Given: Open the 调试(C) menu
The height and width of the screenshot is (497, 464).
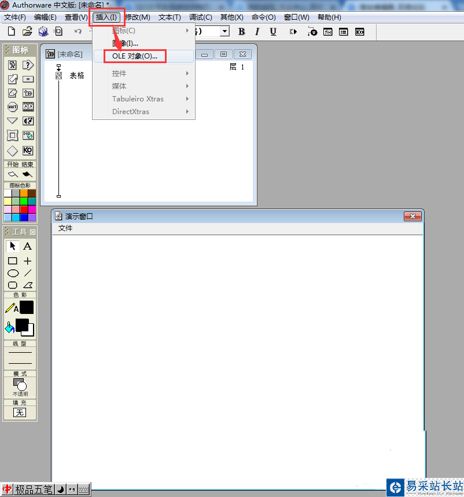Looking at the screenshot, I should coord(201,17).
